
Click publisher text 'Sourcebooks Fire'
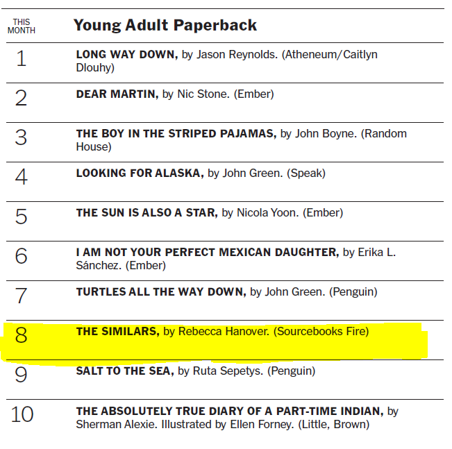[x=321, y=331]
